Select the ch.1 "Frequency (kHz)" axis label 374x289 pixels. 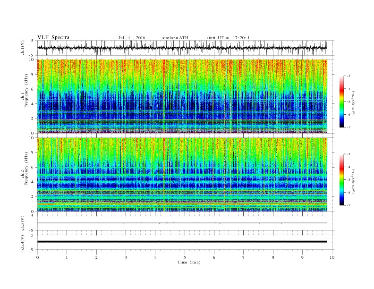tap(26, 91)
